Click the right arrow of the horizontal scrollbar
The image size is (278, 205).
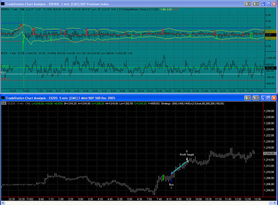point(275,203)
